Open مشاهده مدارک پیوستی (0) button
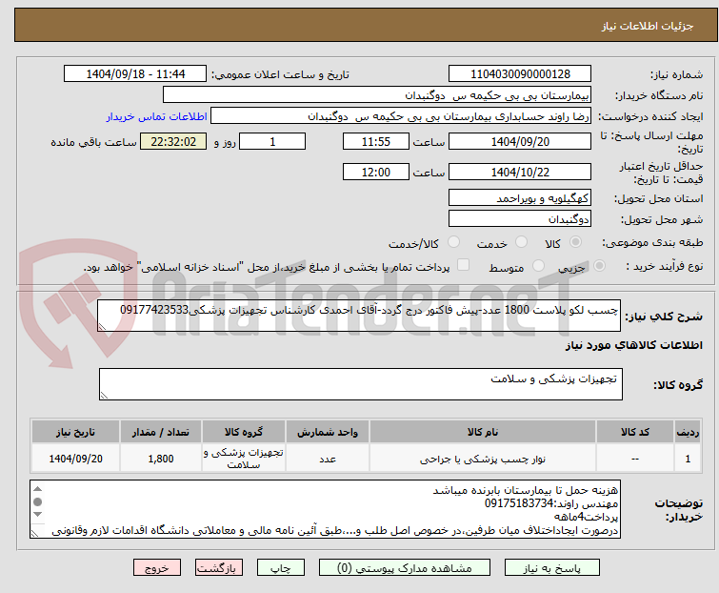This screenshot has width=719, height=593. [405, 568]
